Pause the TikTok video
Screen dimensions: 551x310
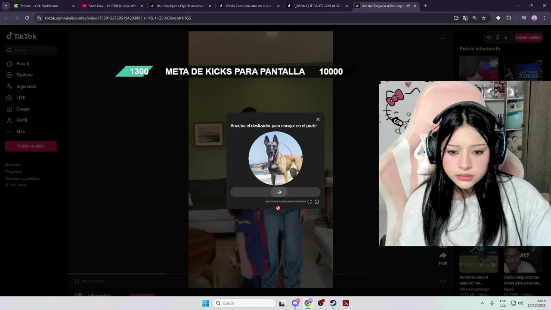point(76,281)
